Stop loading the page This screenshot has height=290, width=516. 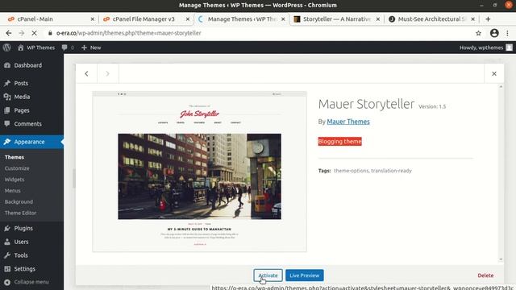pyautogui.click(x=35, y=33)
